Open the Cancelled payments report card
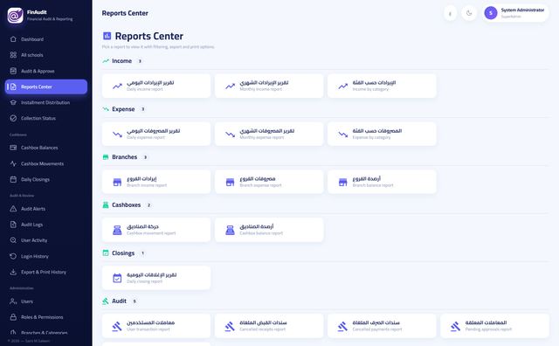Image resolution: width=559 pixels, height=346 pixels. [382, 326]
